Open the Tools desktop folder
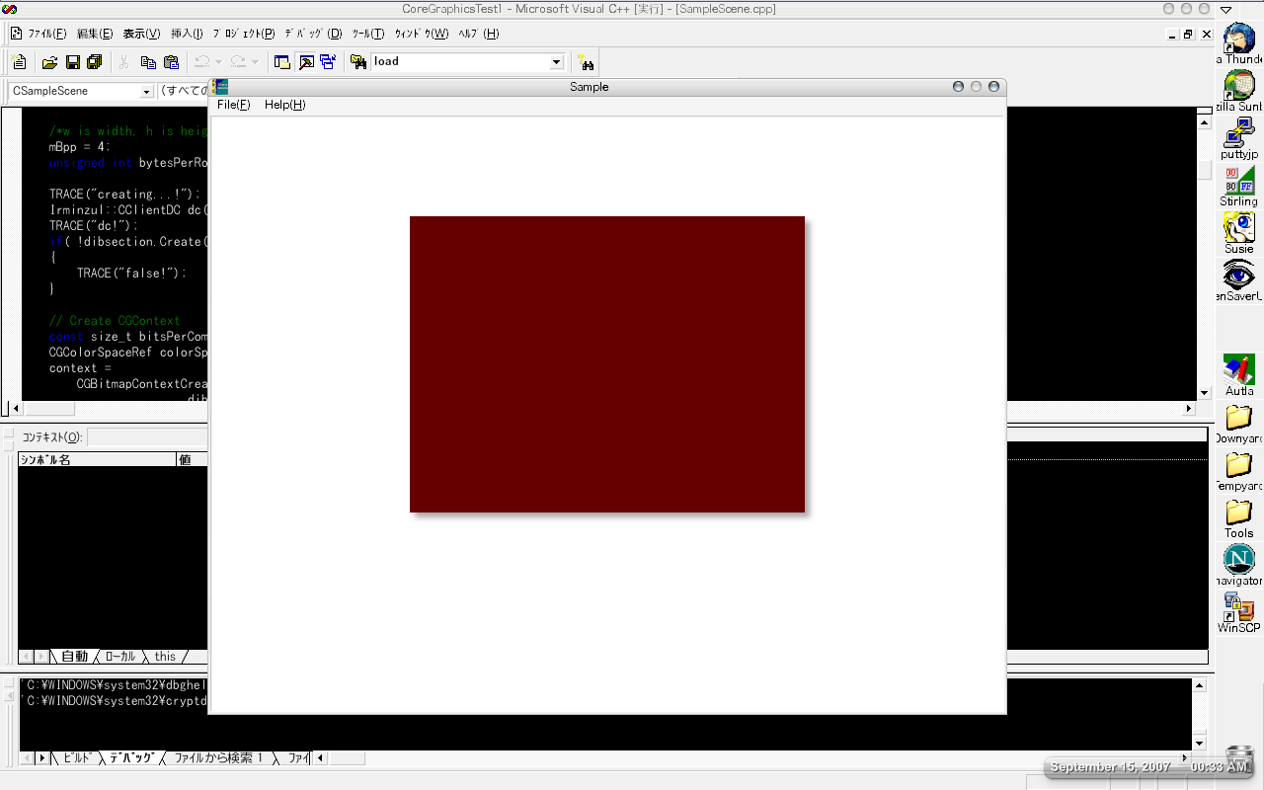Screen dimensions: 1264x790 pyautogui.click(x=1239, y=517)
